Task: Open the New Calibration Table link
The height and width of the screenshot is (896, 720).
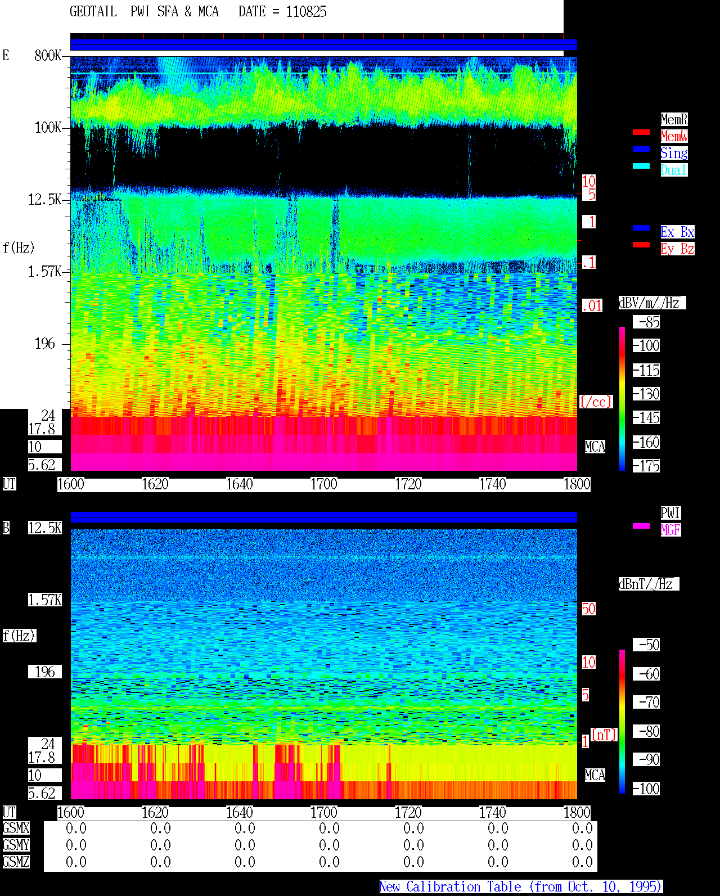Action: click(521, 886)
